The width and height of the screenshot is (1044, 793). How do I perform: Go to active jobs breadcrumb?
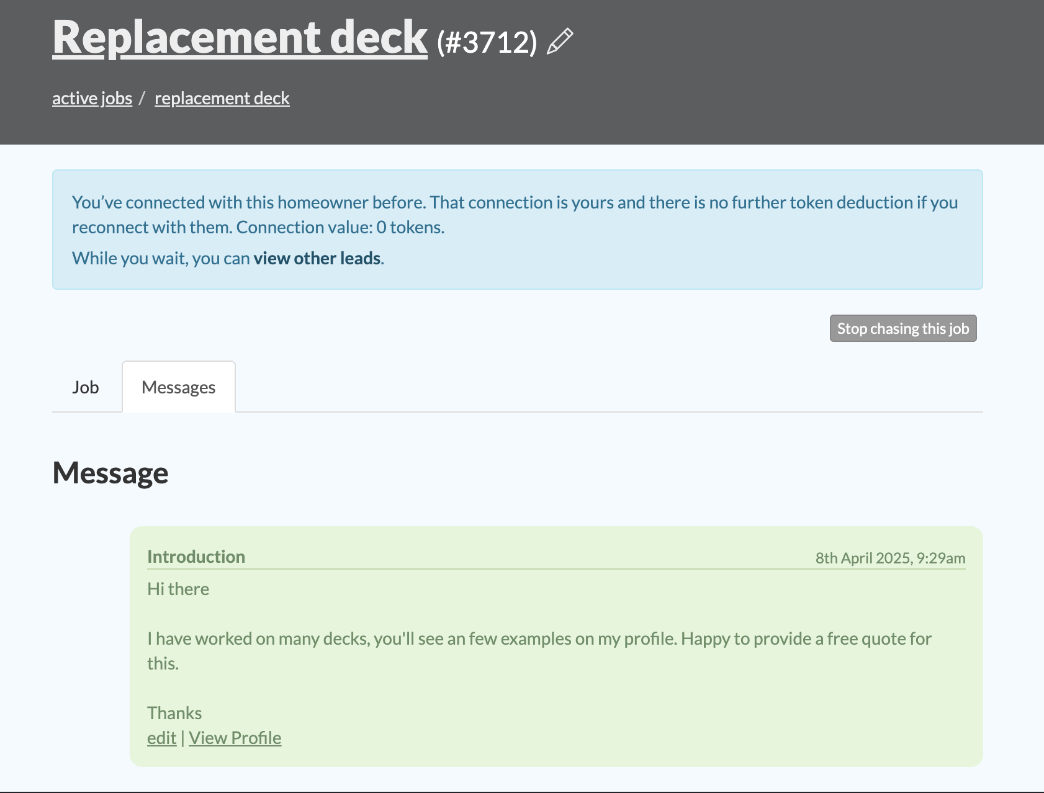coord(92,98)
